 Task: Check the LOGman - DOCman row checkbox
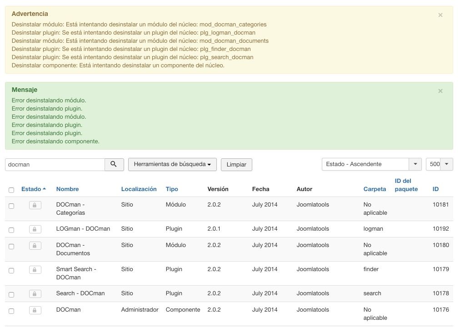(11, 230)
